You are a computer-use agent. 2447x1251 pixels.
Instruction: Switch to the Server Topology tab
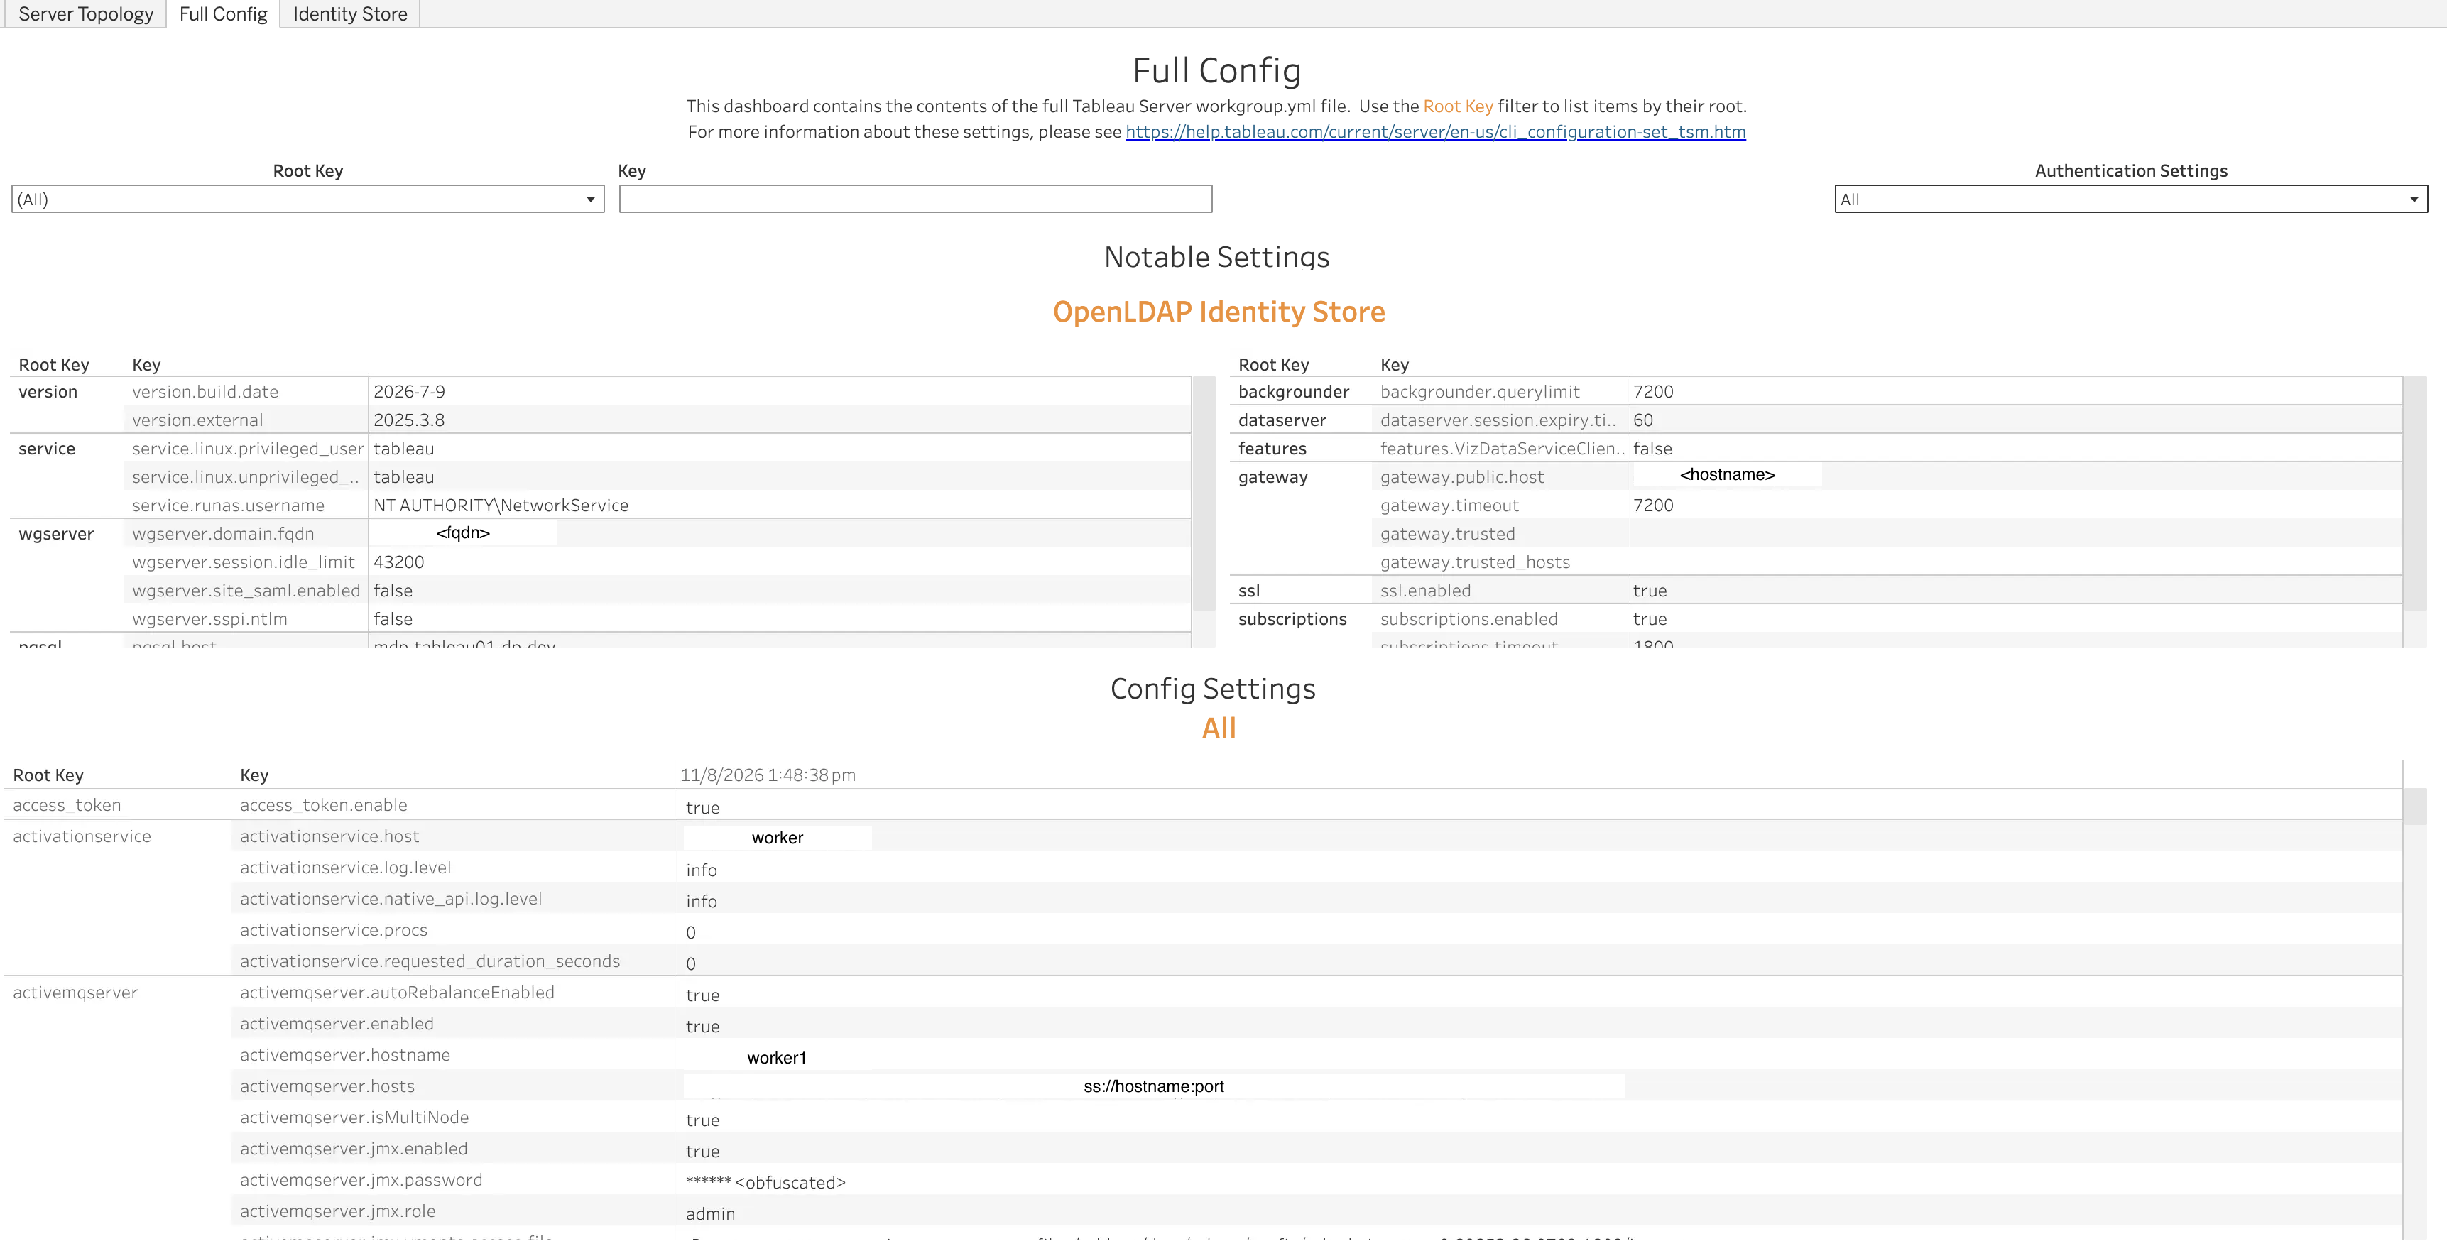(x=85, y=14)
